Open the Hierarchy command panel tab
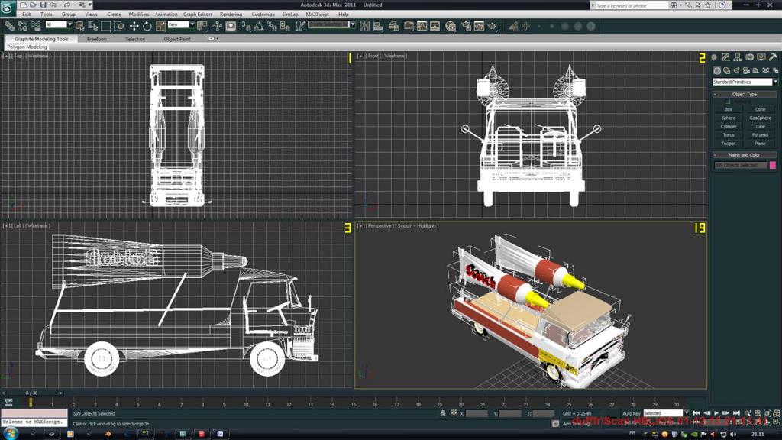The width and height of the screenshot is (782, 440). (x=738, y=57)
